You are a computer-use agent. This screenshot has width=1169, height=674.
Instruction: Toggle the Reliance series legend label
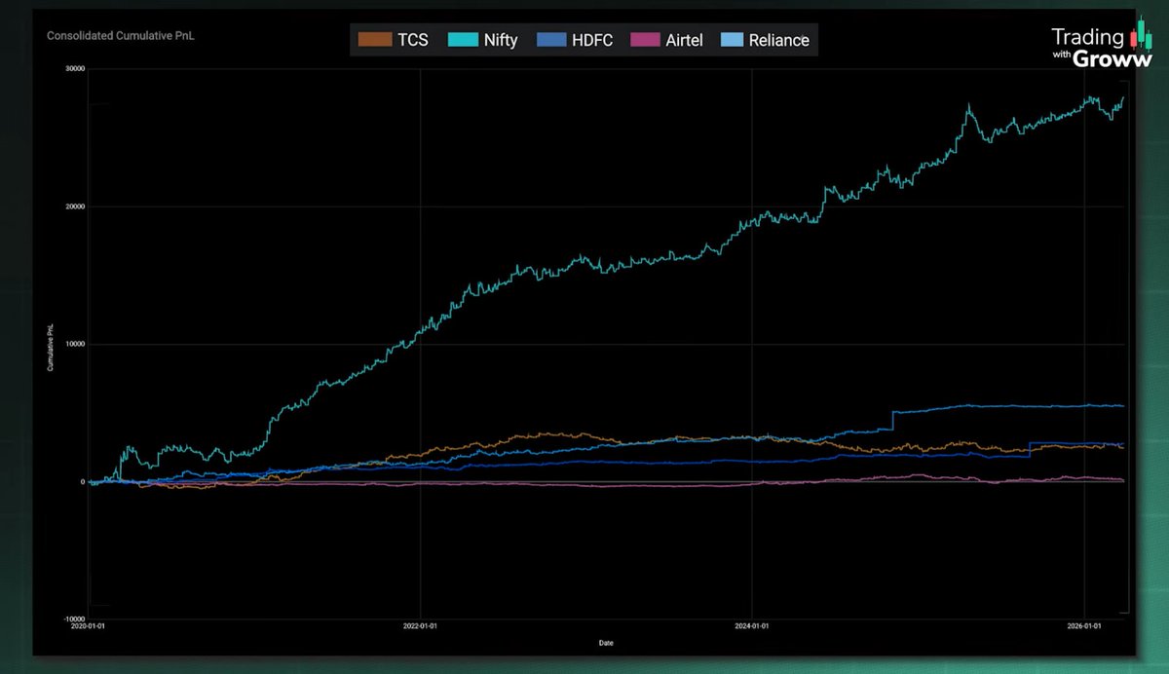click(x=779, y=40)
